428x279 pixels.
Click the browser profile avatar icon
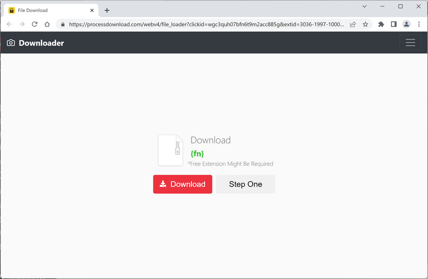[x=406, y=24]
